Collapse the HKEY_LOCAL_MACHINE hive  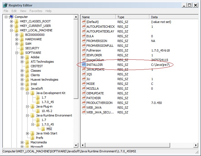click(12, 30)
